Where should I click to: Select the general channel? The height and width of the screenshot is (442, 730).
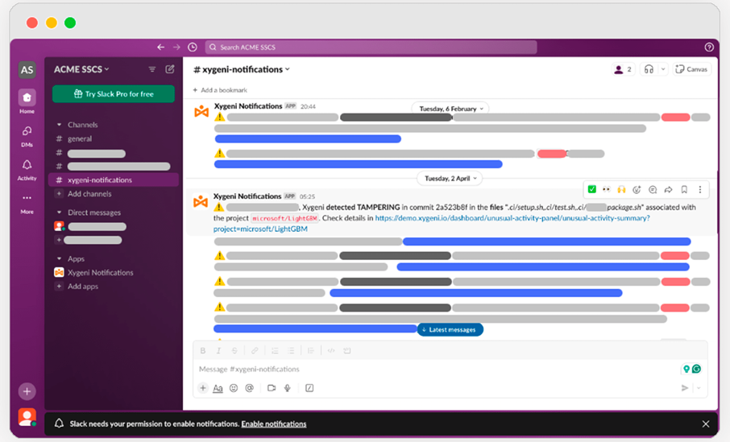tap(79, 138)
